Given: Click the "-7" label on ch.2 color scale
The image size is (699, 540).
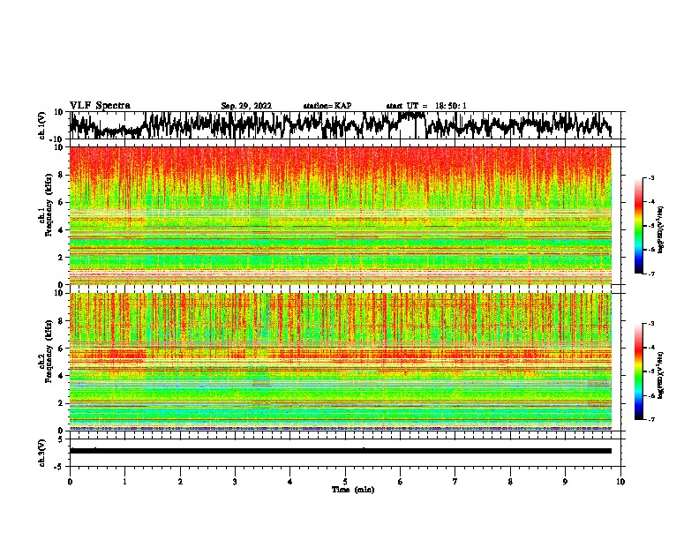Looking at the screenshot, I should [x=651, y=420].
